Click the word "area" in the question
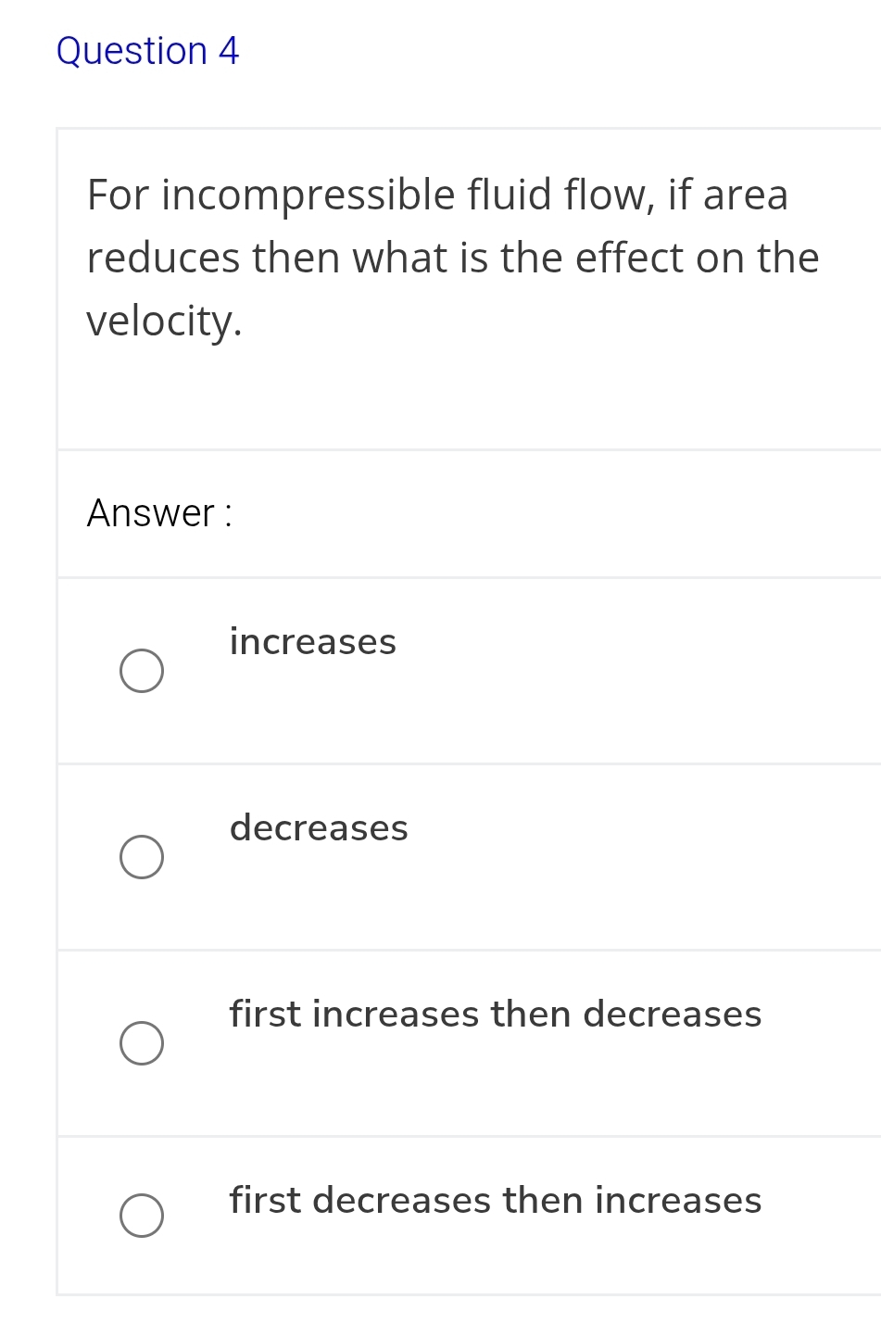The height and width of the screenshot is (1324, 881). [x=745, y=195]
